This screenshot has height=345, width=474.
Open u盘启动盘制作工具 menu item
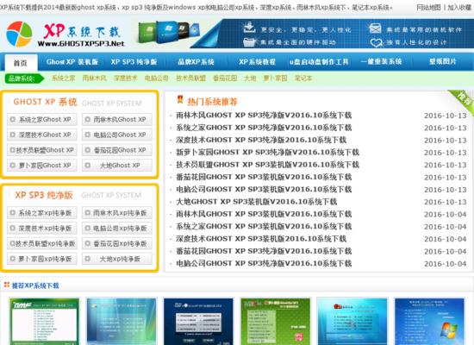(x=319, y=62)
